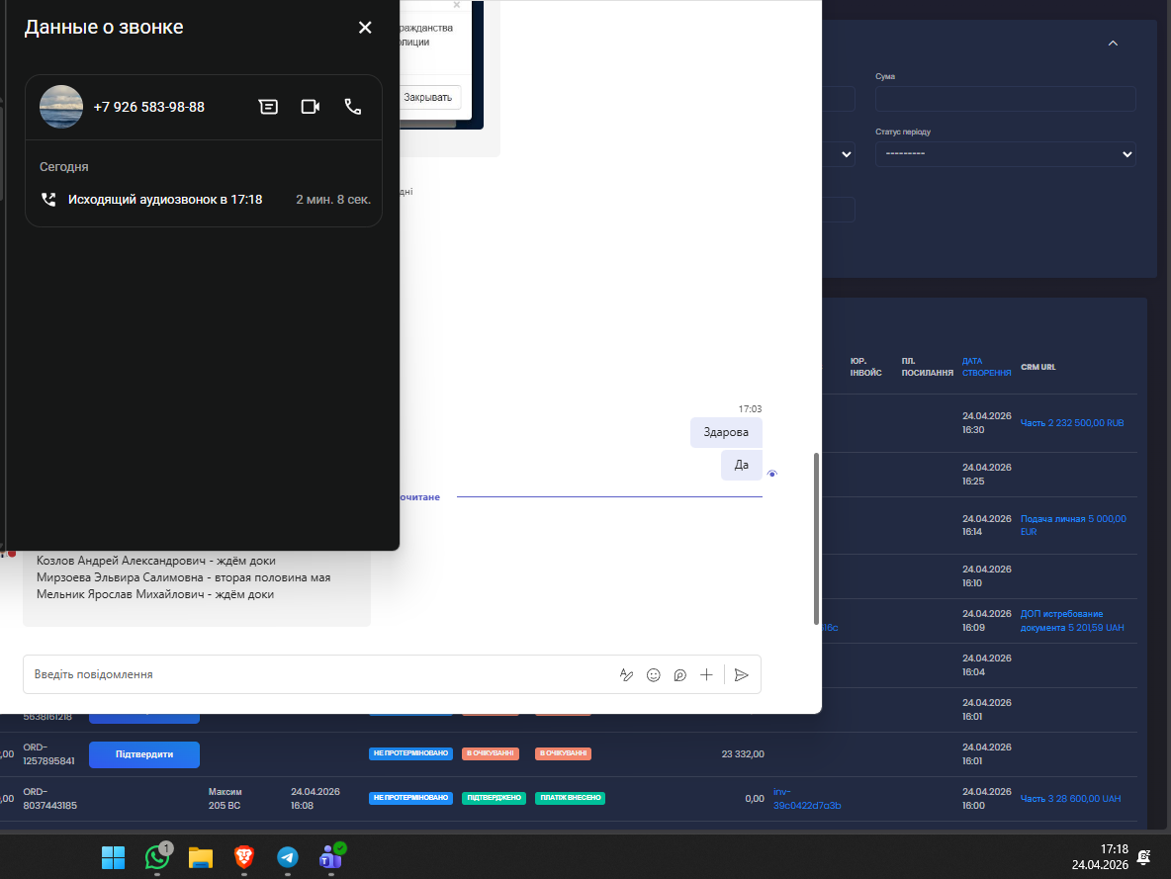Close the call info panel

point(364,28)
